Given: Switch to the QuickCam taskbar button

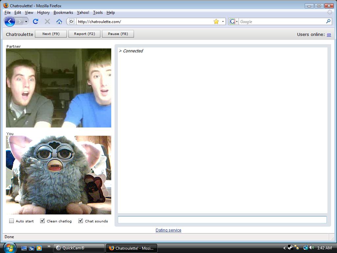Looking at the screenshot, I should [x=79, y=248].
